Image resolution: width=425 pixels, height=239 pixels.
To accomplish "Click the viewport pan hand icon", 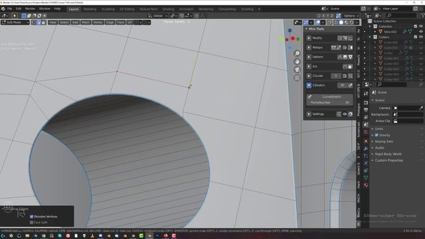I will click(x=297, y=61).
